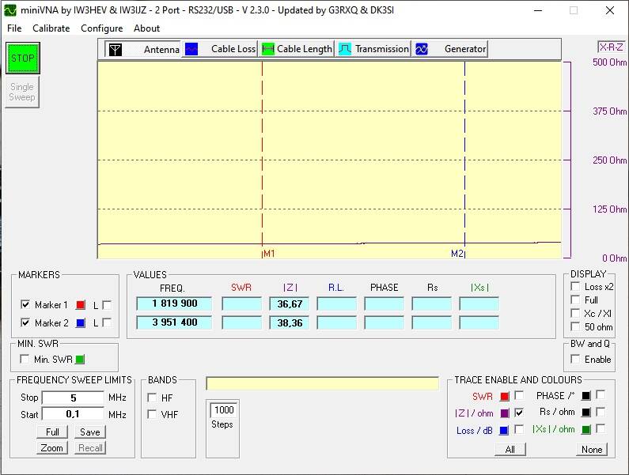This screenshot has height=475, width=629.
Task: Open the Configure menu
Action: pos(101,28)
